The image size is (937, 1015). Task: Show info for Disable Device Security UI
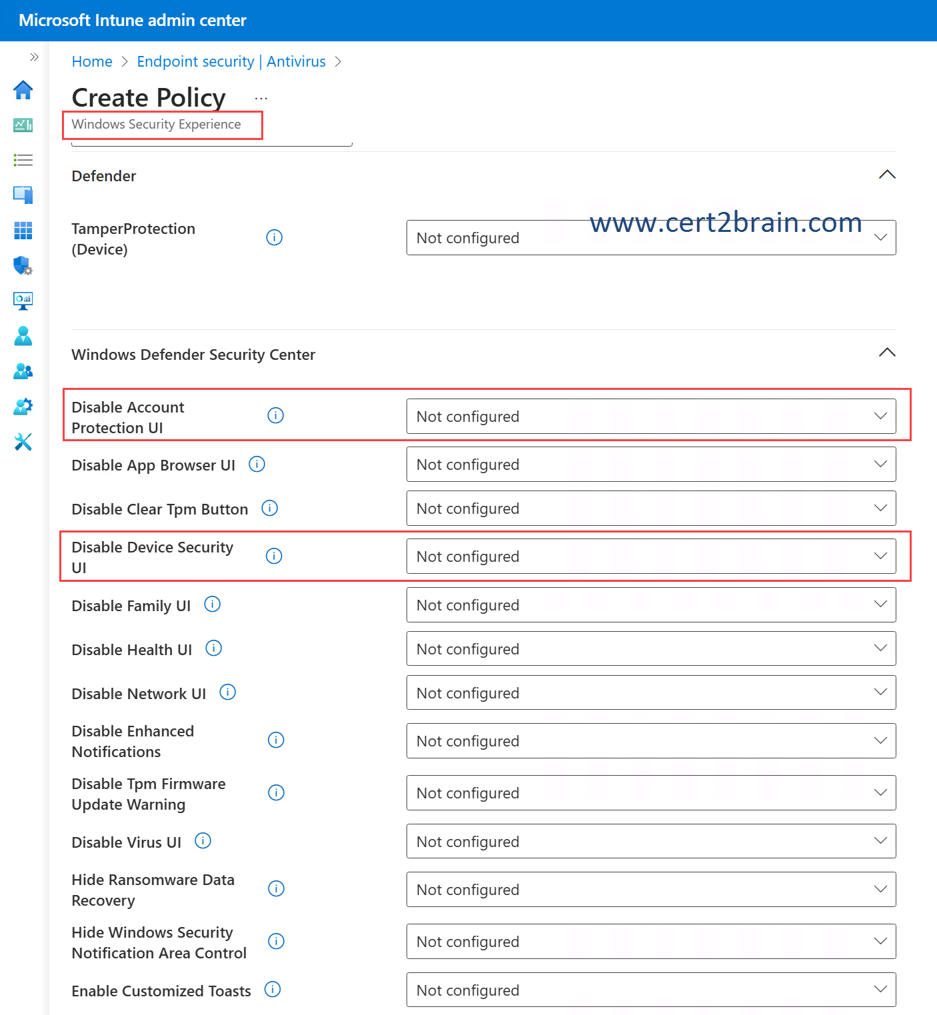coord(274,556)
